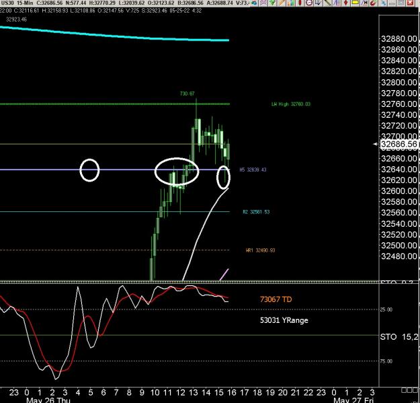
Task: Click the 32760.00 price axis label
Action: (399, 104)
